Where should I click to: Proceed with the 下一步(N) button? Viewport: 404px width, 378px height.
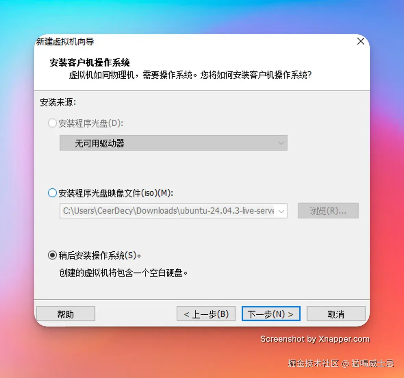(x=271, y=314)
